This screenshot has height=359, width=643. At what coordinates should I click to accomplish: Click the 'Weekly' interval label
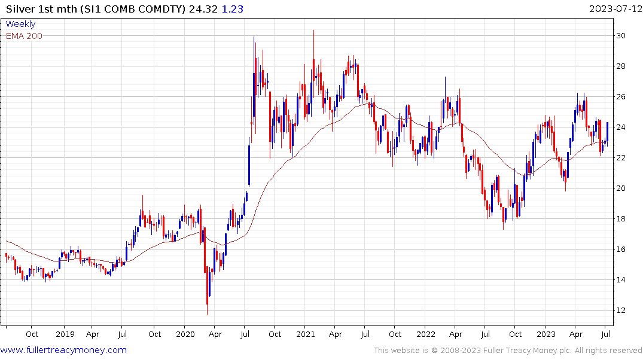click(x=20, y=24)
